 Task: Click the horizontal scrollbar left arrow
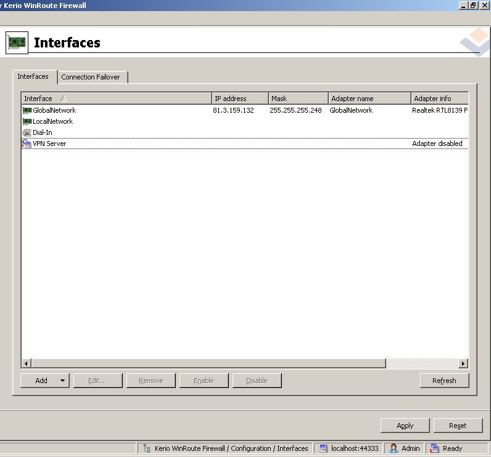click(26, 363)
